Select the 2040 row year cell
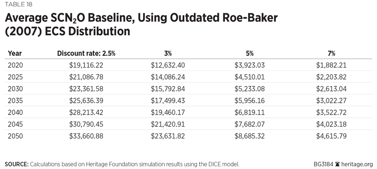The width and height of the screenshot is (377, 169). point(15,112)
